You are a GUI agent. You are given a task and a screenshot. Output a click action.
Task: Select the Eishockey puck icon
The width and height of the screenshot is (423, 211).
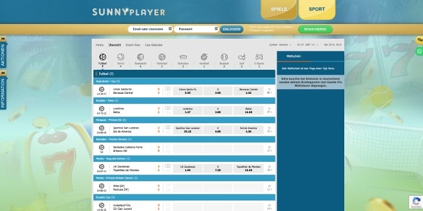point(183,57)
